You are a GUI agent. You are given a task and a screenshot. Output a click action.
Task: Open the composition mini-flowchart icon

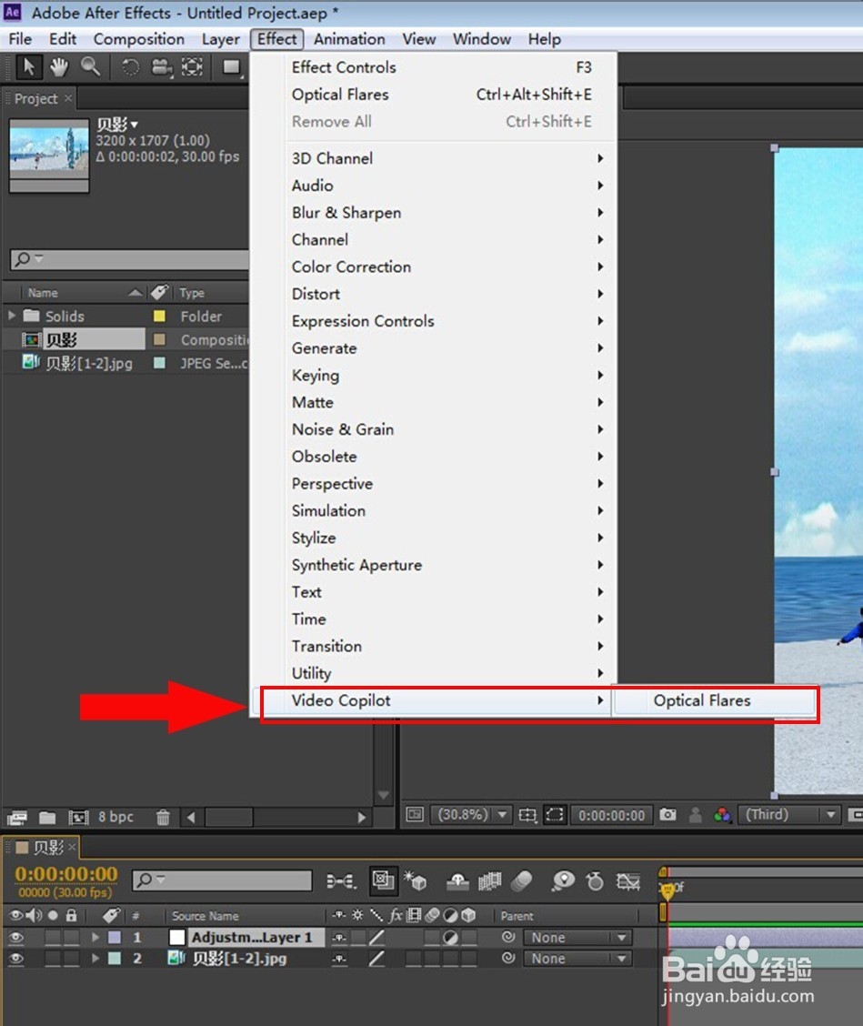(342, 882)
